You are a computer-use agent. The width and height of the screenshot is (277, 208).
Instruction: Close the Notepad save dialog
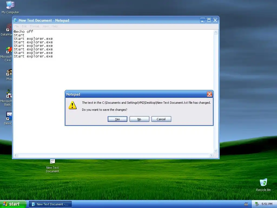tap(209, 94)
